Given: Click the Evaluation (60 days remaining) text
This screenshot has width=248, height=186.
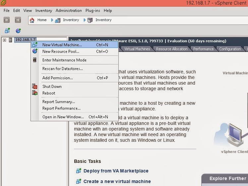Looking at the screenshot, I should (x=197, y=41).
